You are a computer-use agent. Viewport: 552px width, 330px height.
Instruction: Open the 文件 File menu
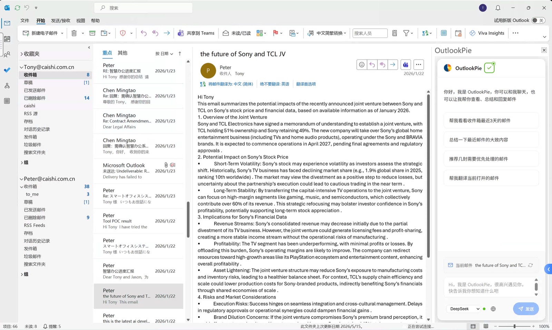(x=25, y=21)
